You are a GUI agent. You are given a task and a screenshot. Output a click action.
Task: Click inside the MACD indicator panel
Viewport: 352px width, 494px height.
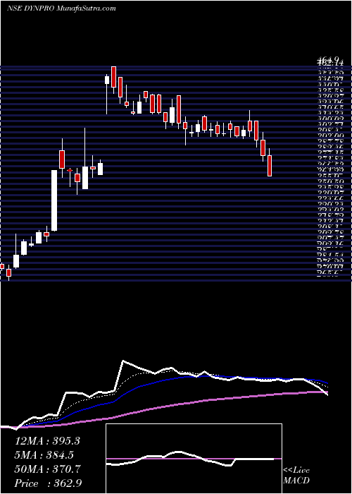[194, 459]
